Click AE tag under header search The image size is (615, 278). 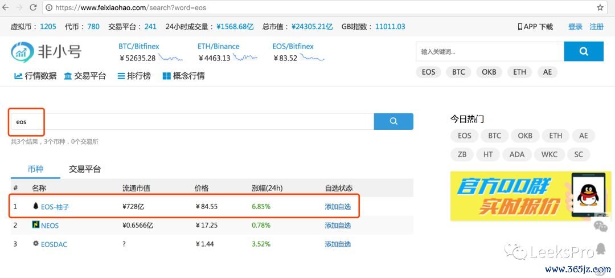(547, 72)
